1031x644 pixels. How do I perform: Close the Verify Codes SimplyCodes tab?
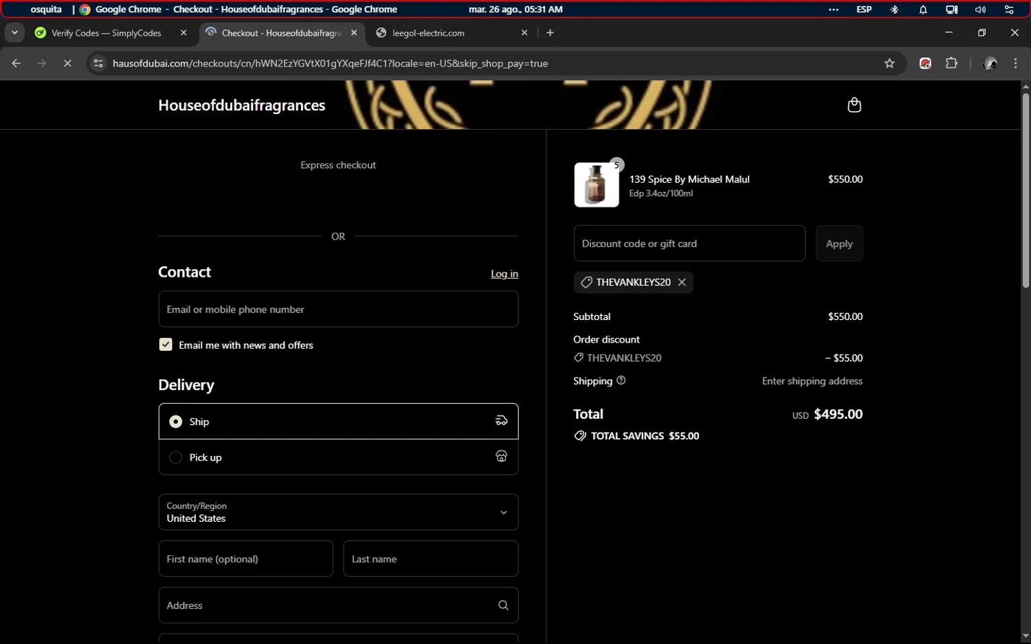pyautogui.click(x=184, y=32)
